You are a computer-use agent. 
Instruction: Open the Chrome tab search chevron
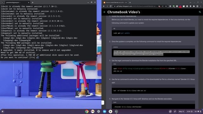tap(190, 3)
